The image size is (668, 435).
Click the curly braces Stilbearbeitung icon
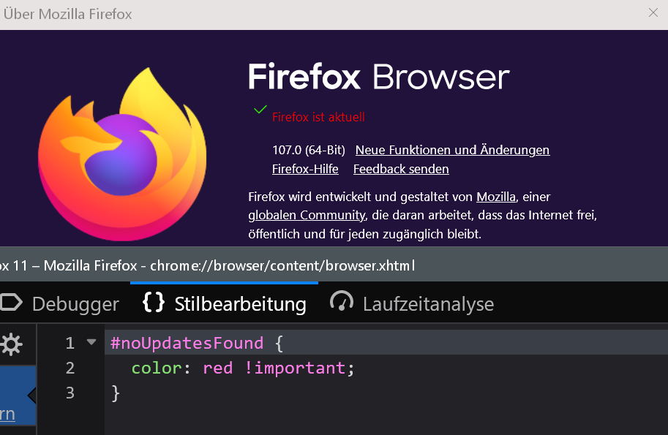pos(154,303)
